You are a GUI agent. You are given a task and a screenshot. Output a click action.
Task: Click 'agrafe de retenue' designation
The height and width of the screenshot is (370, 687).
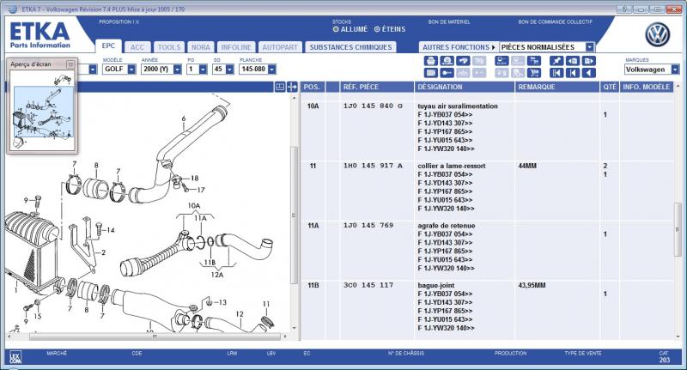446,226
